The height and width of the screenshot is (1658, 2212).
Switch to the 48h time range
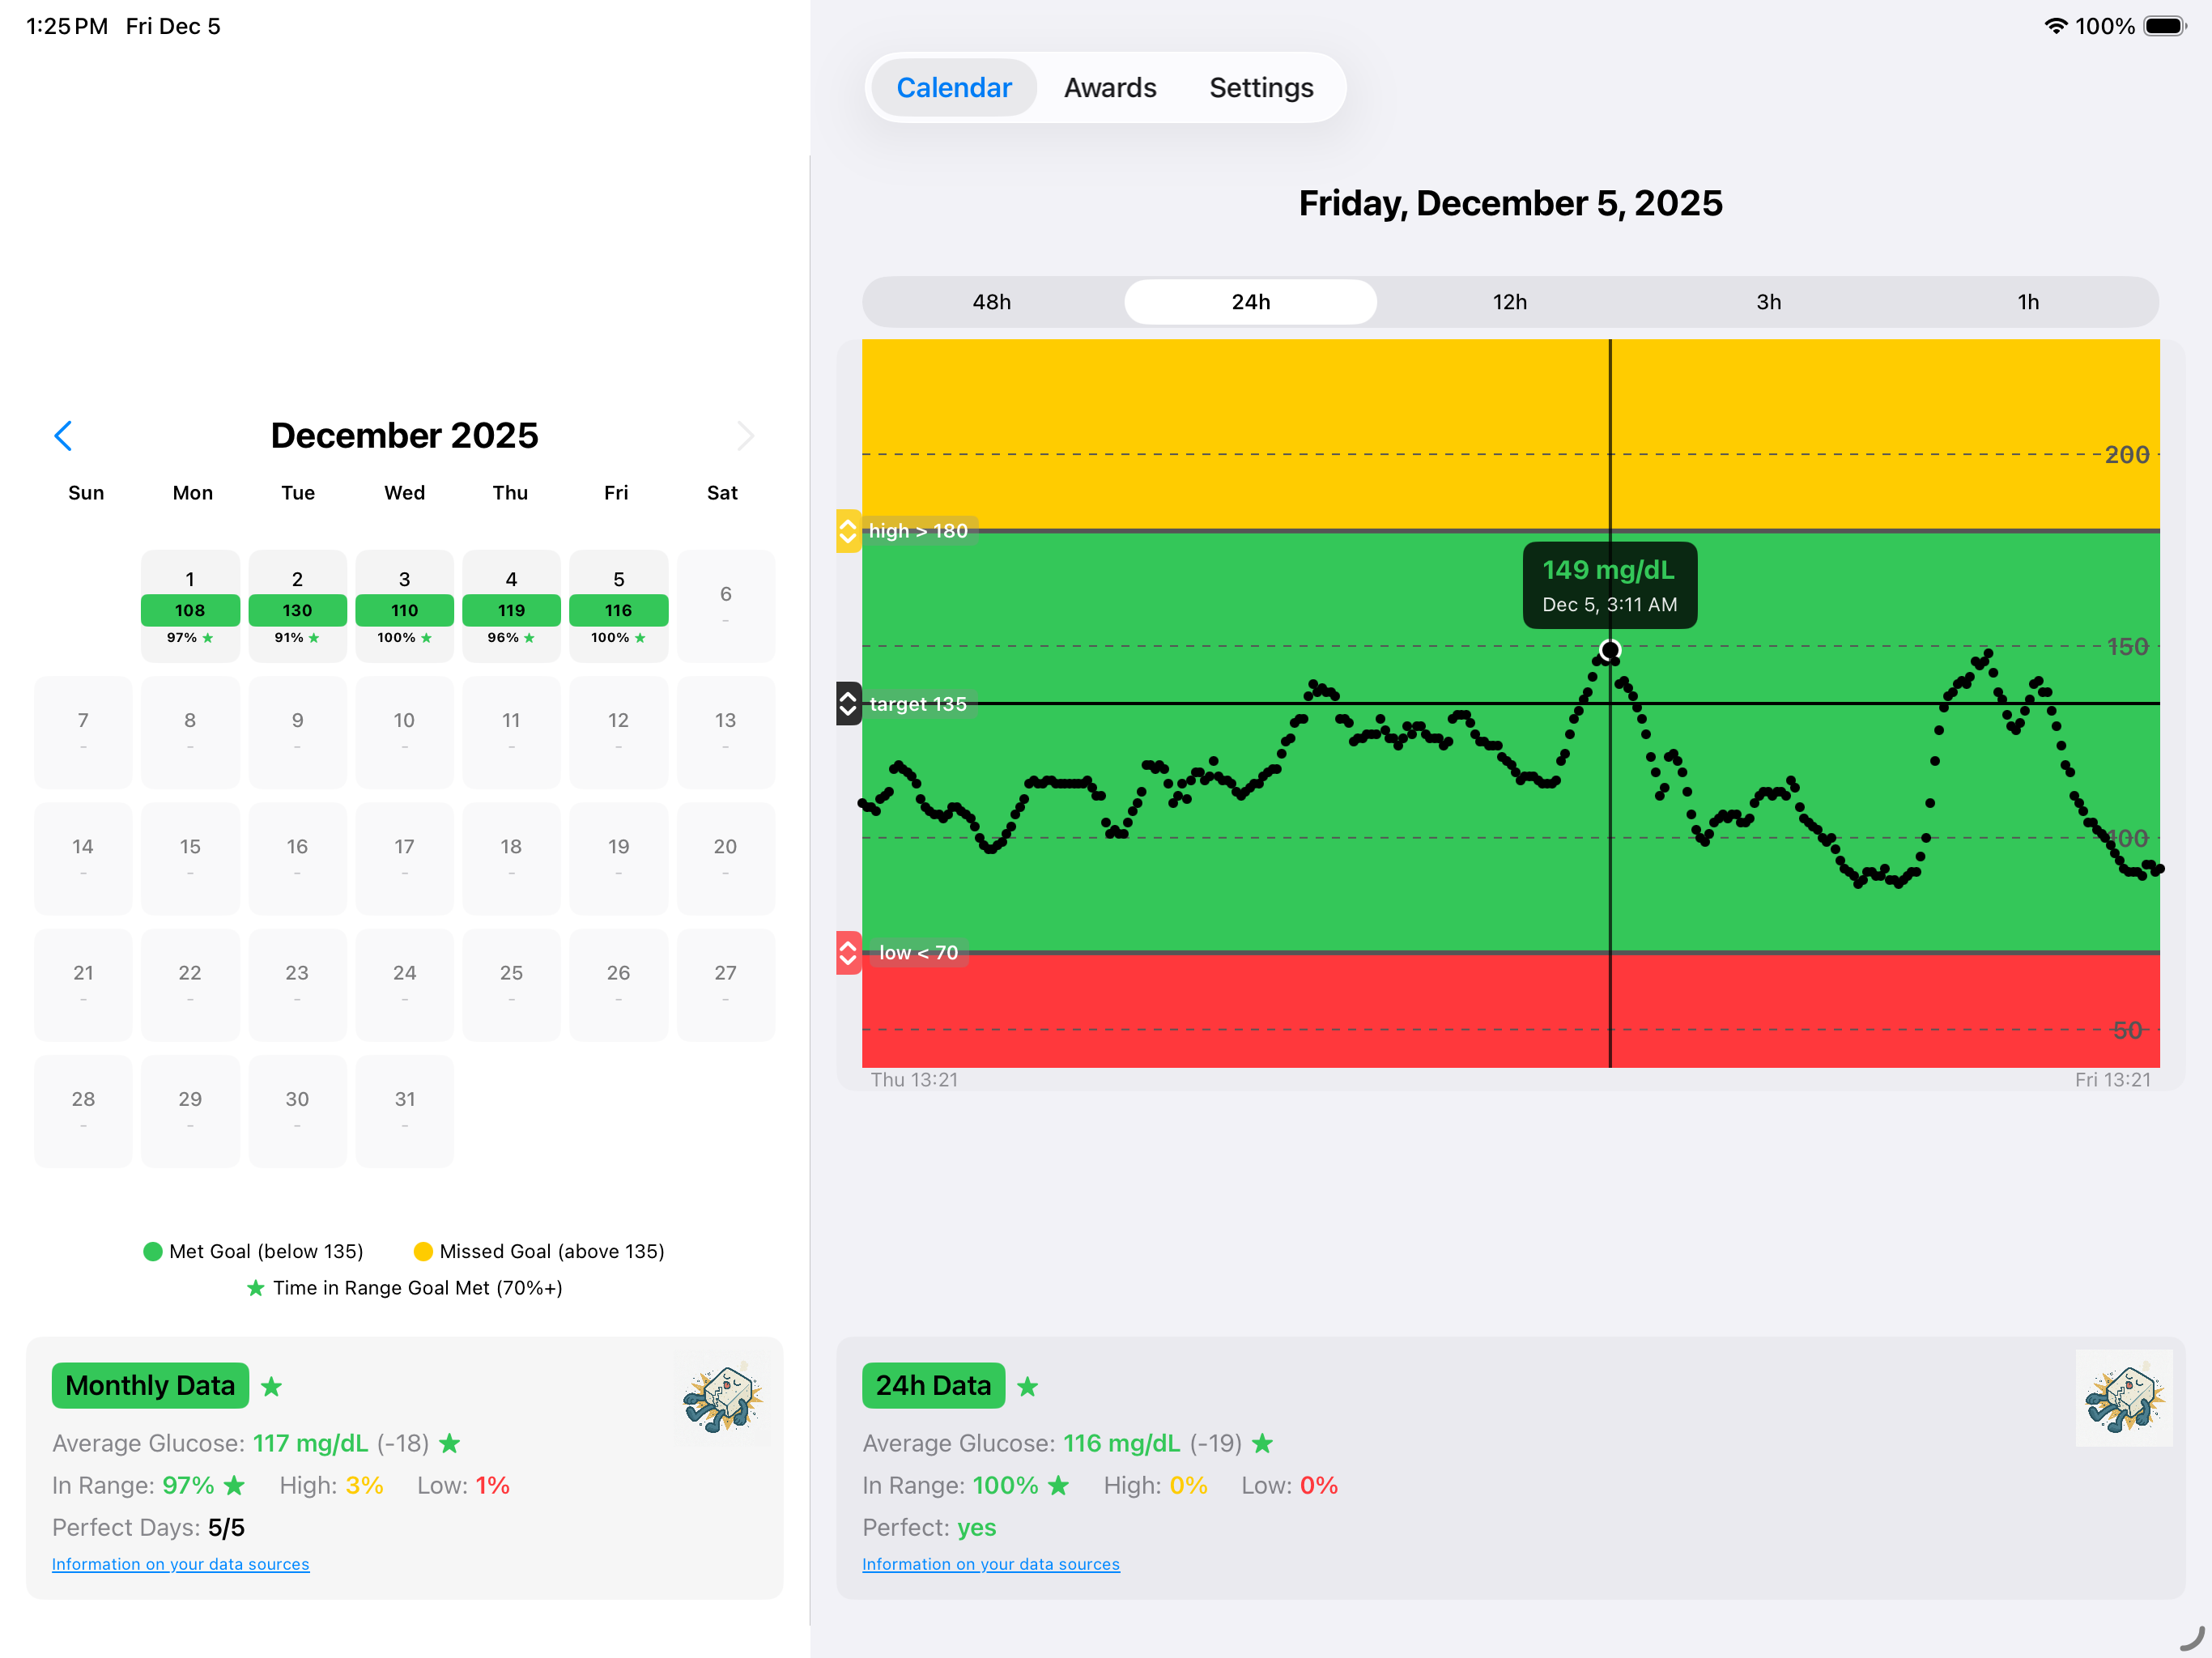pos(992,301)
